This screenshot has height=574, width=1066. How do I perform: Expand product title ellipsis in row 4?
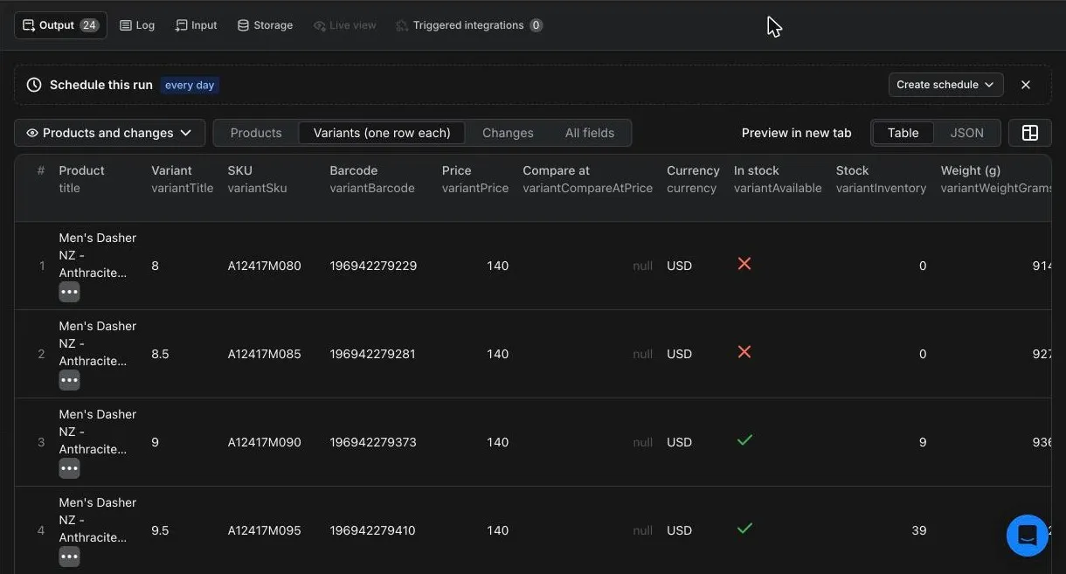[x=69, y=557]
